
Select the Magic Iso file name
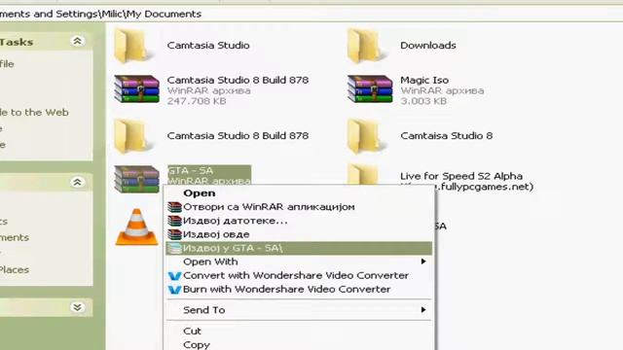[x=424, y=80]
